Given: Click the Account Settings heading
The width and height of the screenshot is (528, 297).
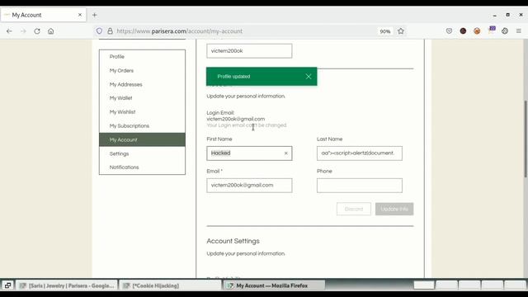Looking at the screenshot, I should coord(233,241).
